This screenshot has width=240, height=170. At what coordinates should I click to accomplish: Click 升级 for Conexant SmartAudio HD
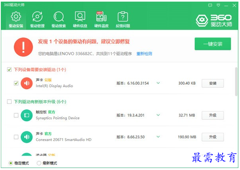213,137
